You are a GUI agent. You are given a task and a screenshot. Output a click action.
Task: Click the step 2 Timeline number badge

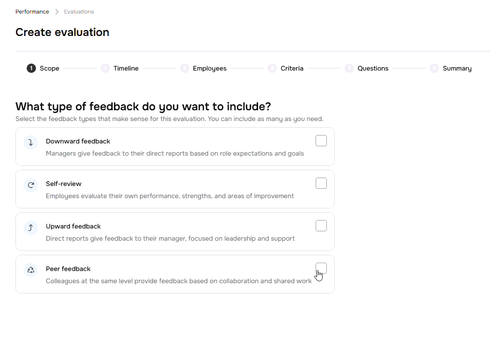(x=105, y=68)
